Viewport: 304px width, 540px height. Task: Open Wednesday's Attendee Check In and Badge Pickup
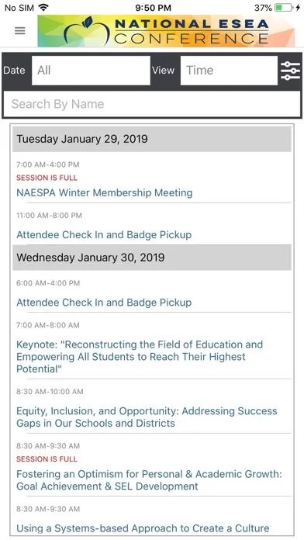[x=104, y=303]
